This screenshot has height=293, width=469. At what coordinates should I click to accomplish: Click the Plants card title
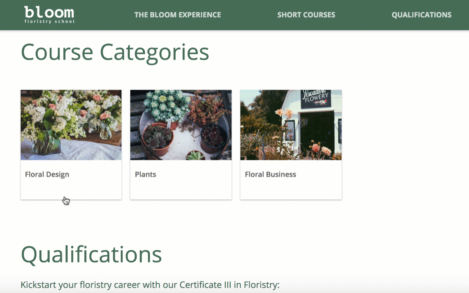point(145,174)
